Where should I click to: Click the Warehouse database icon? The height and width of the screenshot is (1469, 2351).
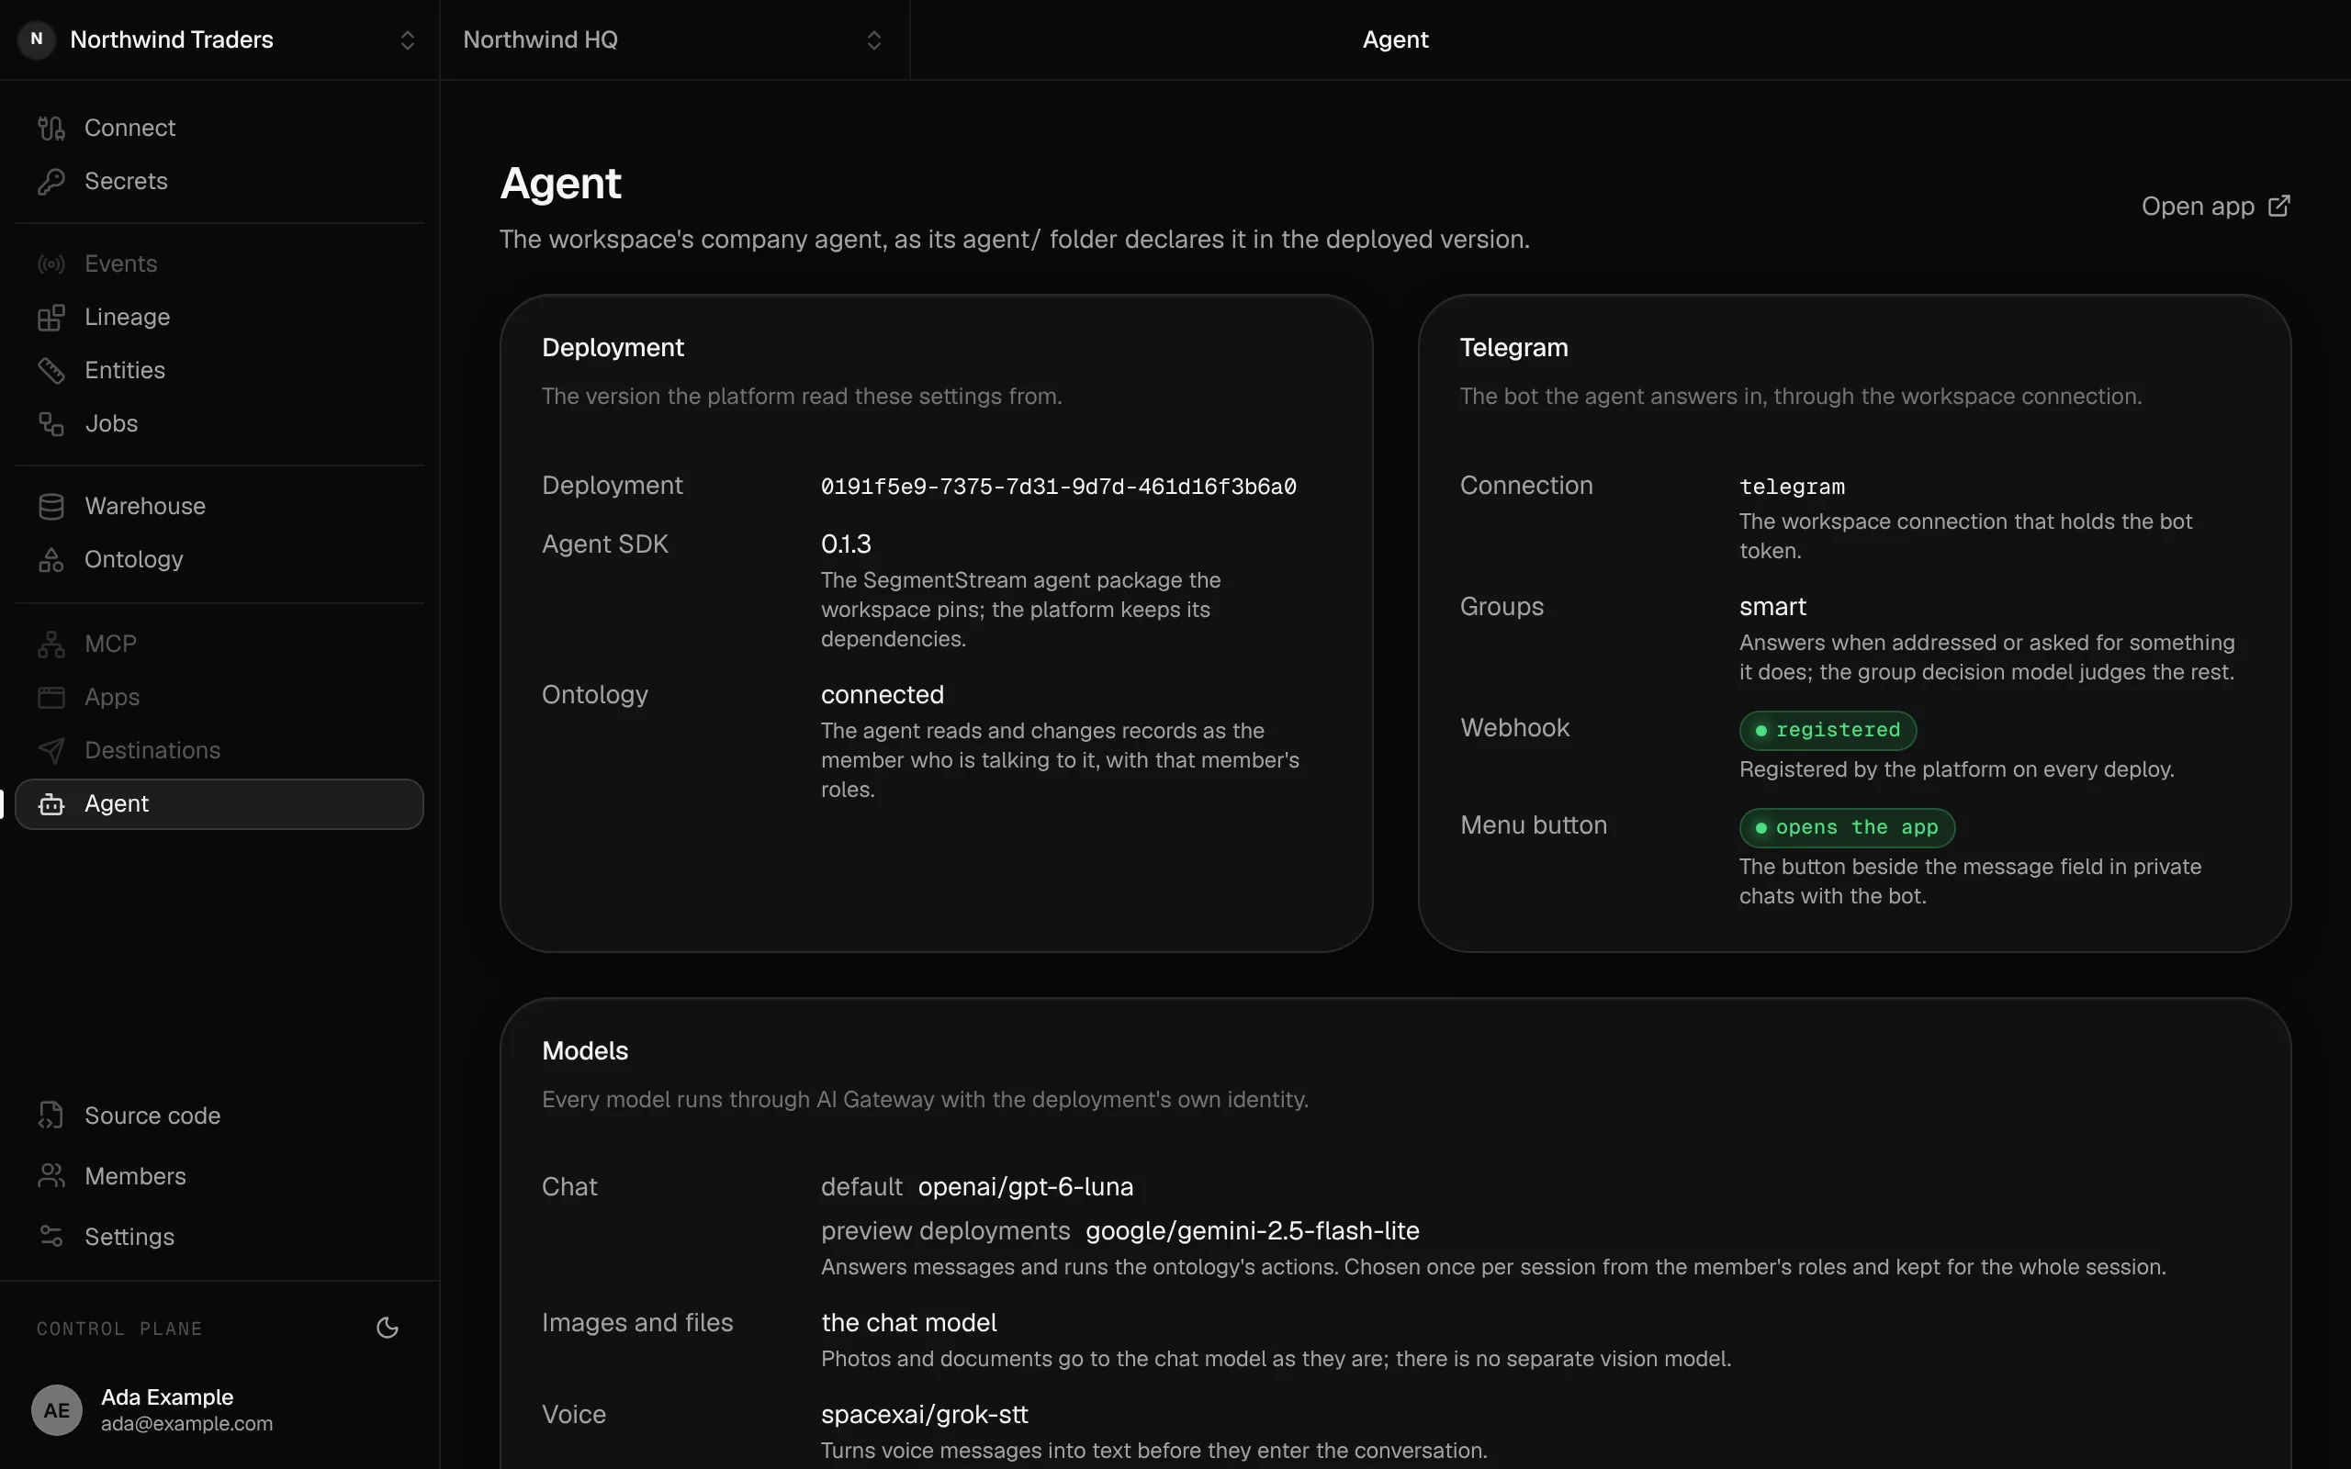51,506
